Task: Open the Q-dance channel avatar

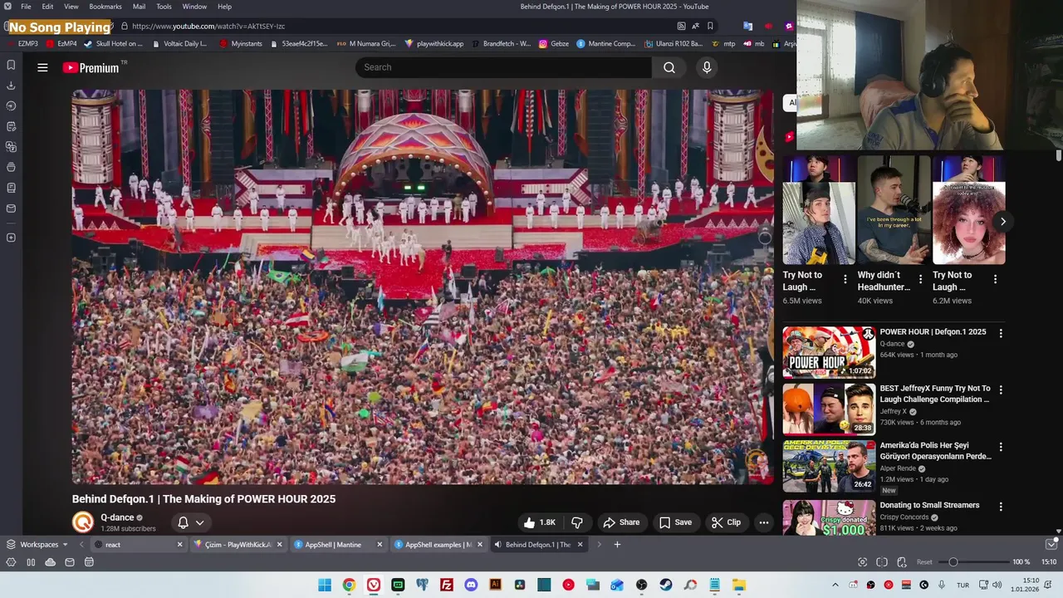Action: click(83, 522)
